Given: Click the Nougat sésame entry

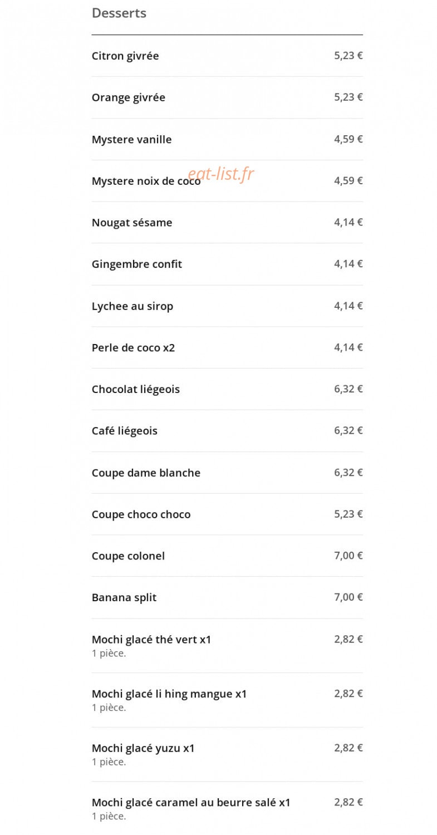Looking at the screenshot, I should click(x=227, y=223).
